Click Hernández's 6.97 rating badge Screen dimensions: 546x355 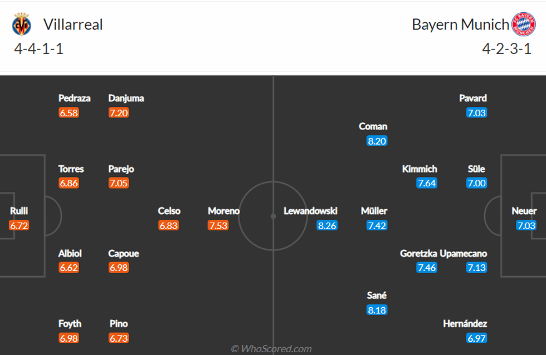click(x=476, y=338)
